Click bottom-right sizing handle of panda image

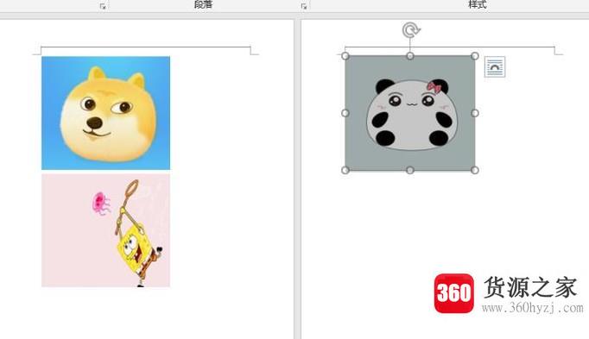click(x=475, y=170)
